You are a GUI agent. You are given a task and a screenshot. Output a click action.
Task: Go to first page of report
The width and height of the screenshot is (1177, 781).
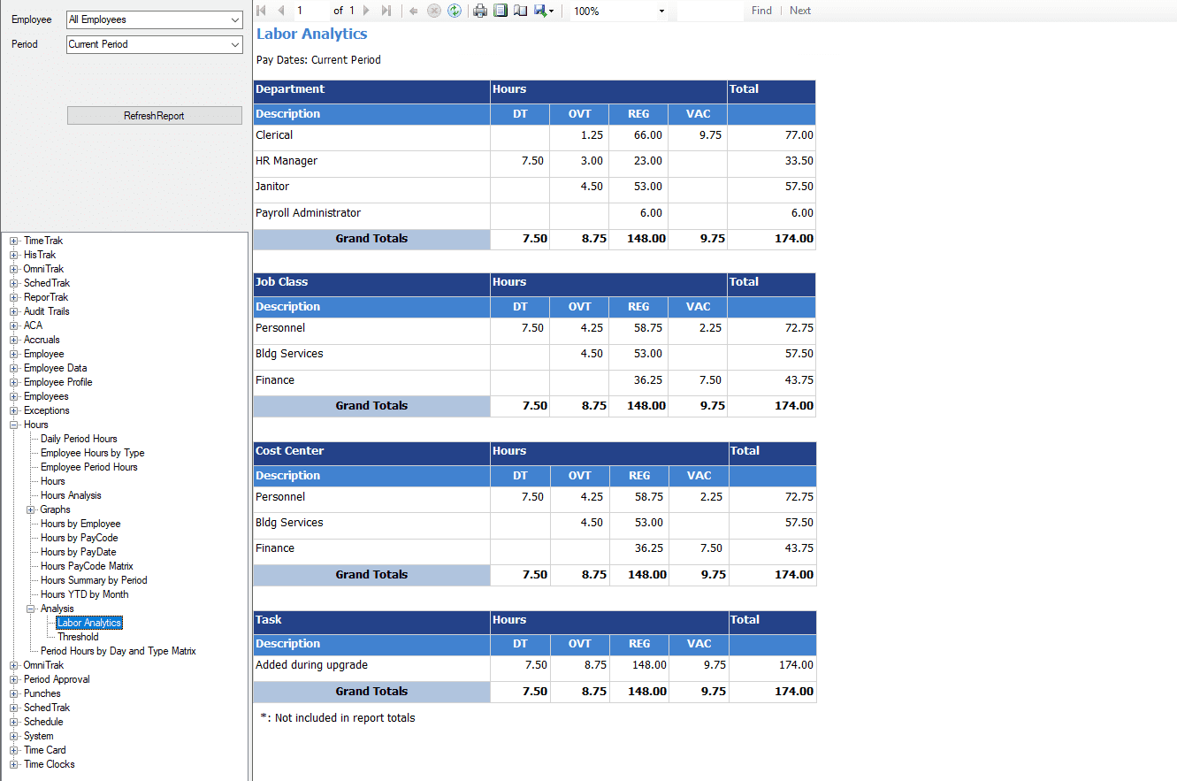click(x=262, y=11)
